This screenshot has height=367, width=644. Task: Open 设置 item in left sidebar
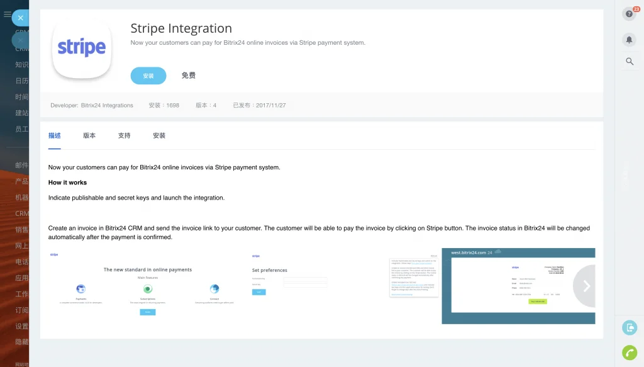click(21, 326)
